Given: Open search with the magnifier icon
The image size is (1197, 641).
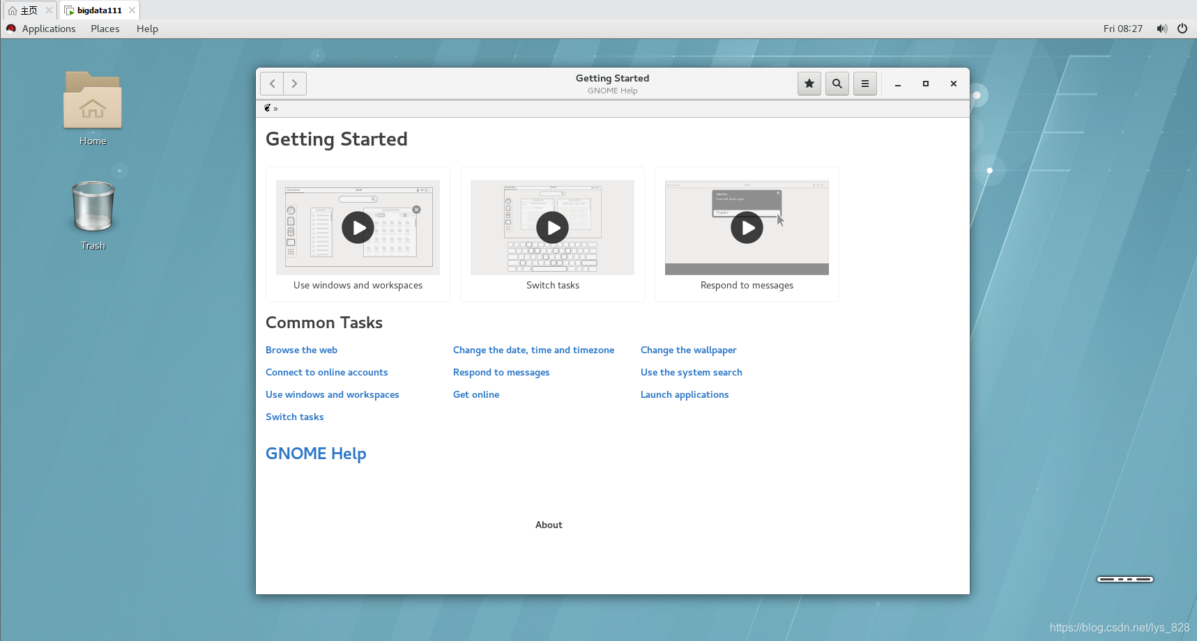Looking at the screenshot, I should click(x=837, y=84).
